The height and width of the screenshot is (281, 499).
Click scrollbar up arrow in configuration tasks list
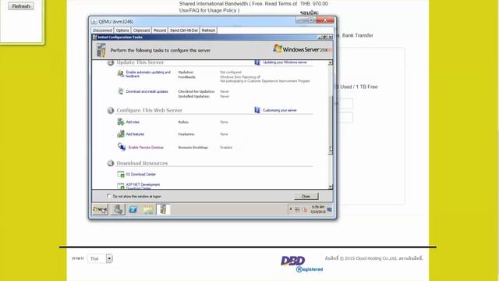[x=330, y=62]
